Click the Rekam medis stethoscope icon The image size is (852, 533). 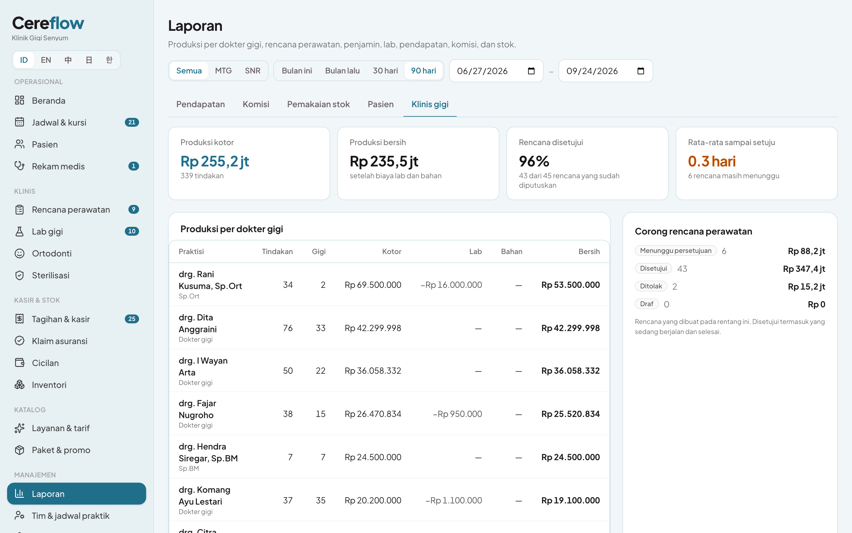(19, 166)
